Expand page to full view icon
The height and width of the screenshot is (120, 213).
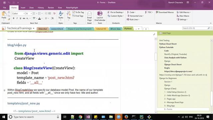point(154,34)
